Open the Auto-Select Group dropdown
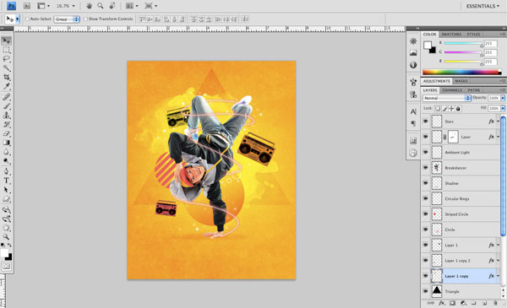The width and height of the screenshot is (507, 308). 67,19
